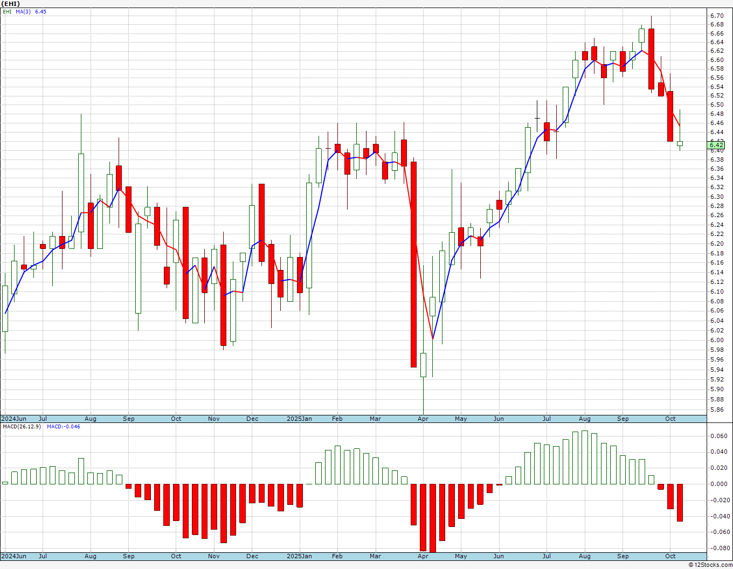This screenshot has height=569, width=733.
Task: Click 2025Jan on the price chart date axis
Action: click(299, 419)
